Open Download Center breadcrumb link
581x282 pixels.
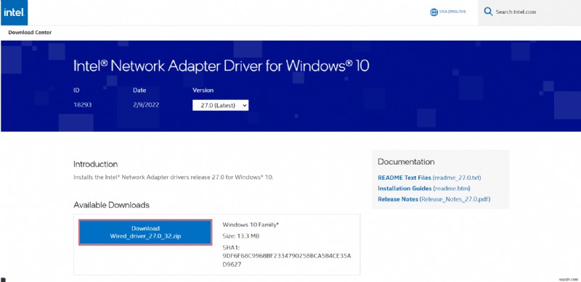point(30,33)
